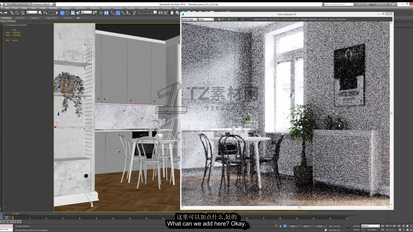Image resolution: width=413 pixels, height=232 pixels.
Task: Open the Rendering menu
Action: (95, 8)
